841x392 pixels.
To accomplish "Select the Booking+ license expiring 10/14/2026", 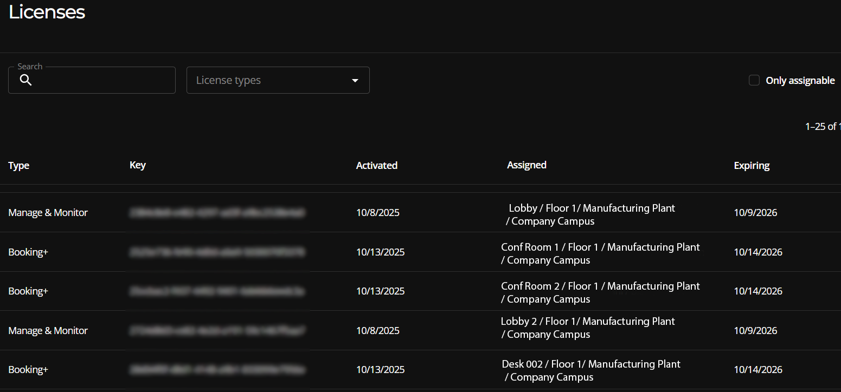I will tap(28, 252).
